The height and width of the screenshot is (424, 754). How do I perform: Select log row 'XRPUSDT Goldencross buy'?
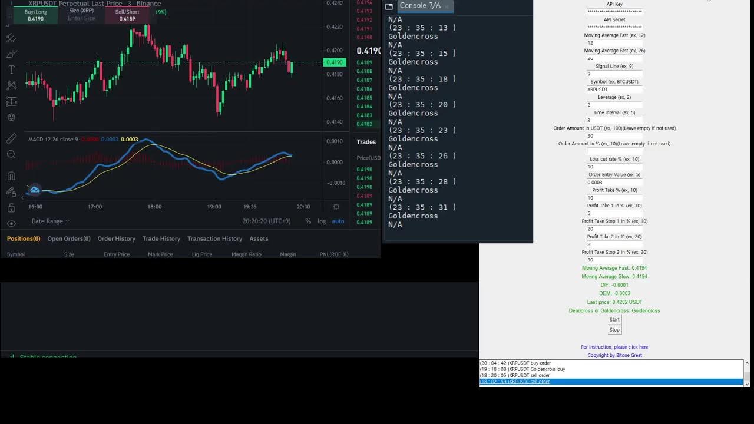coord(611,369)
